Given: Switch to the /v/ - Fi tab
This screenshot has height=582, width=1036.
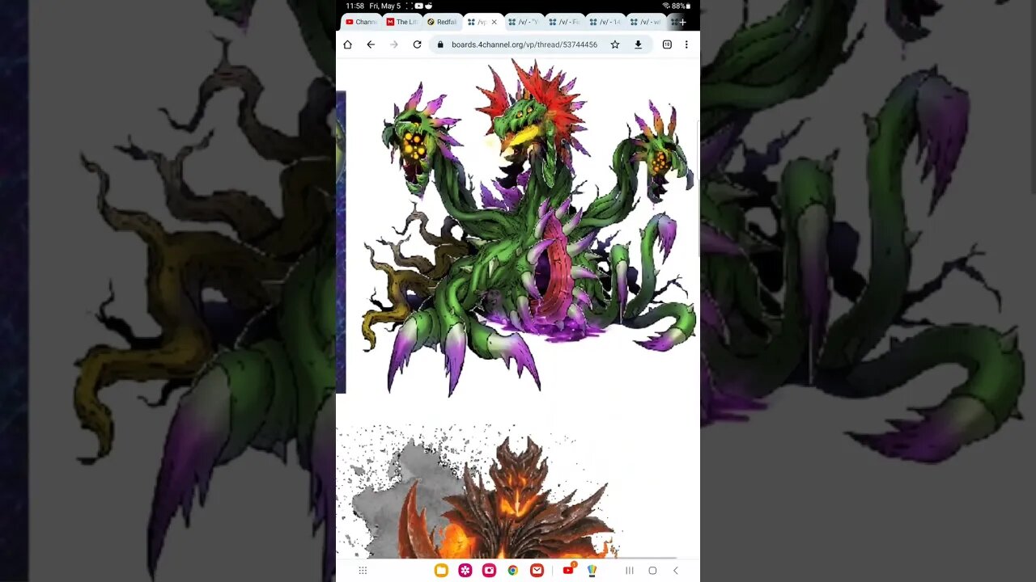Looking at the screenshot, I should tap(564, 22).
